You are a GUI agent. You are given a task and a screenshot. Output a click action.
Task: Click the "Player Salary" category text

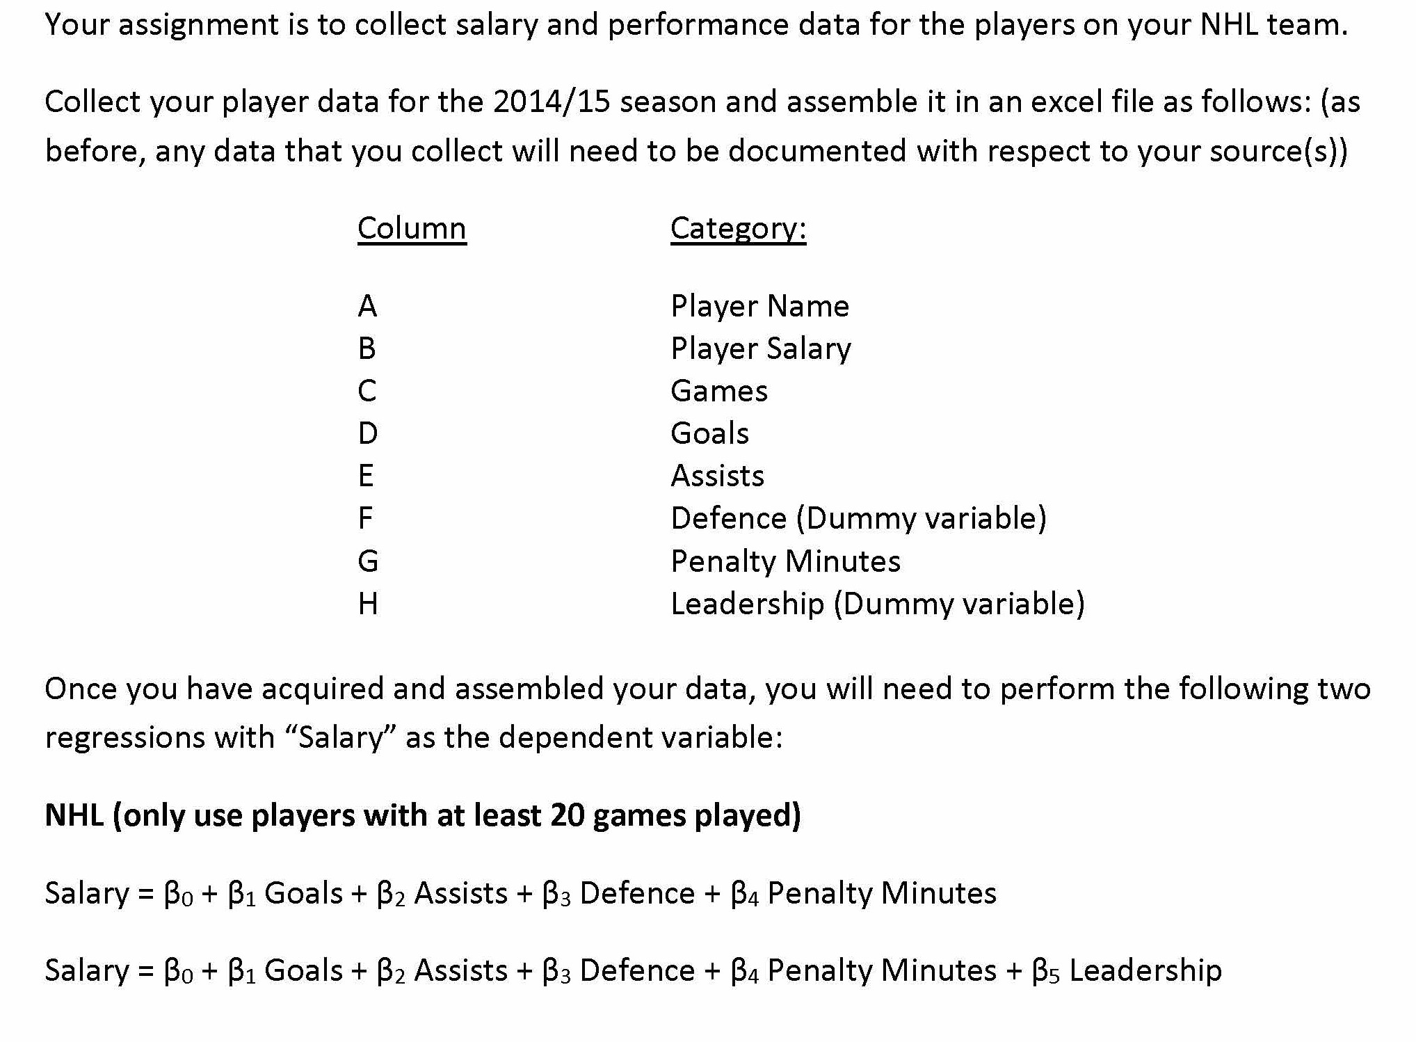coord(760,348)
